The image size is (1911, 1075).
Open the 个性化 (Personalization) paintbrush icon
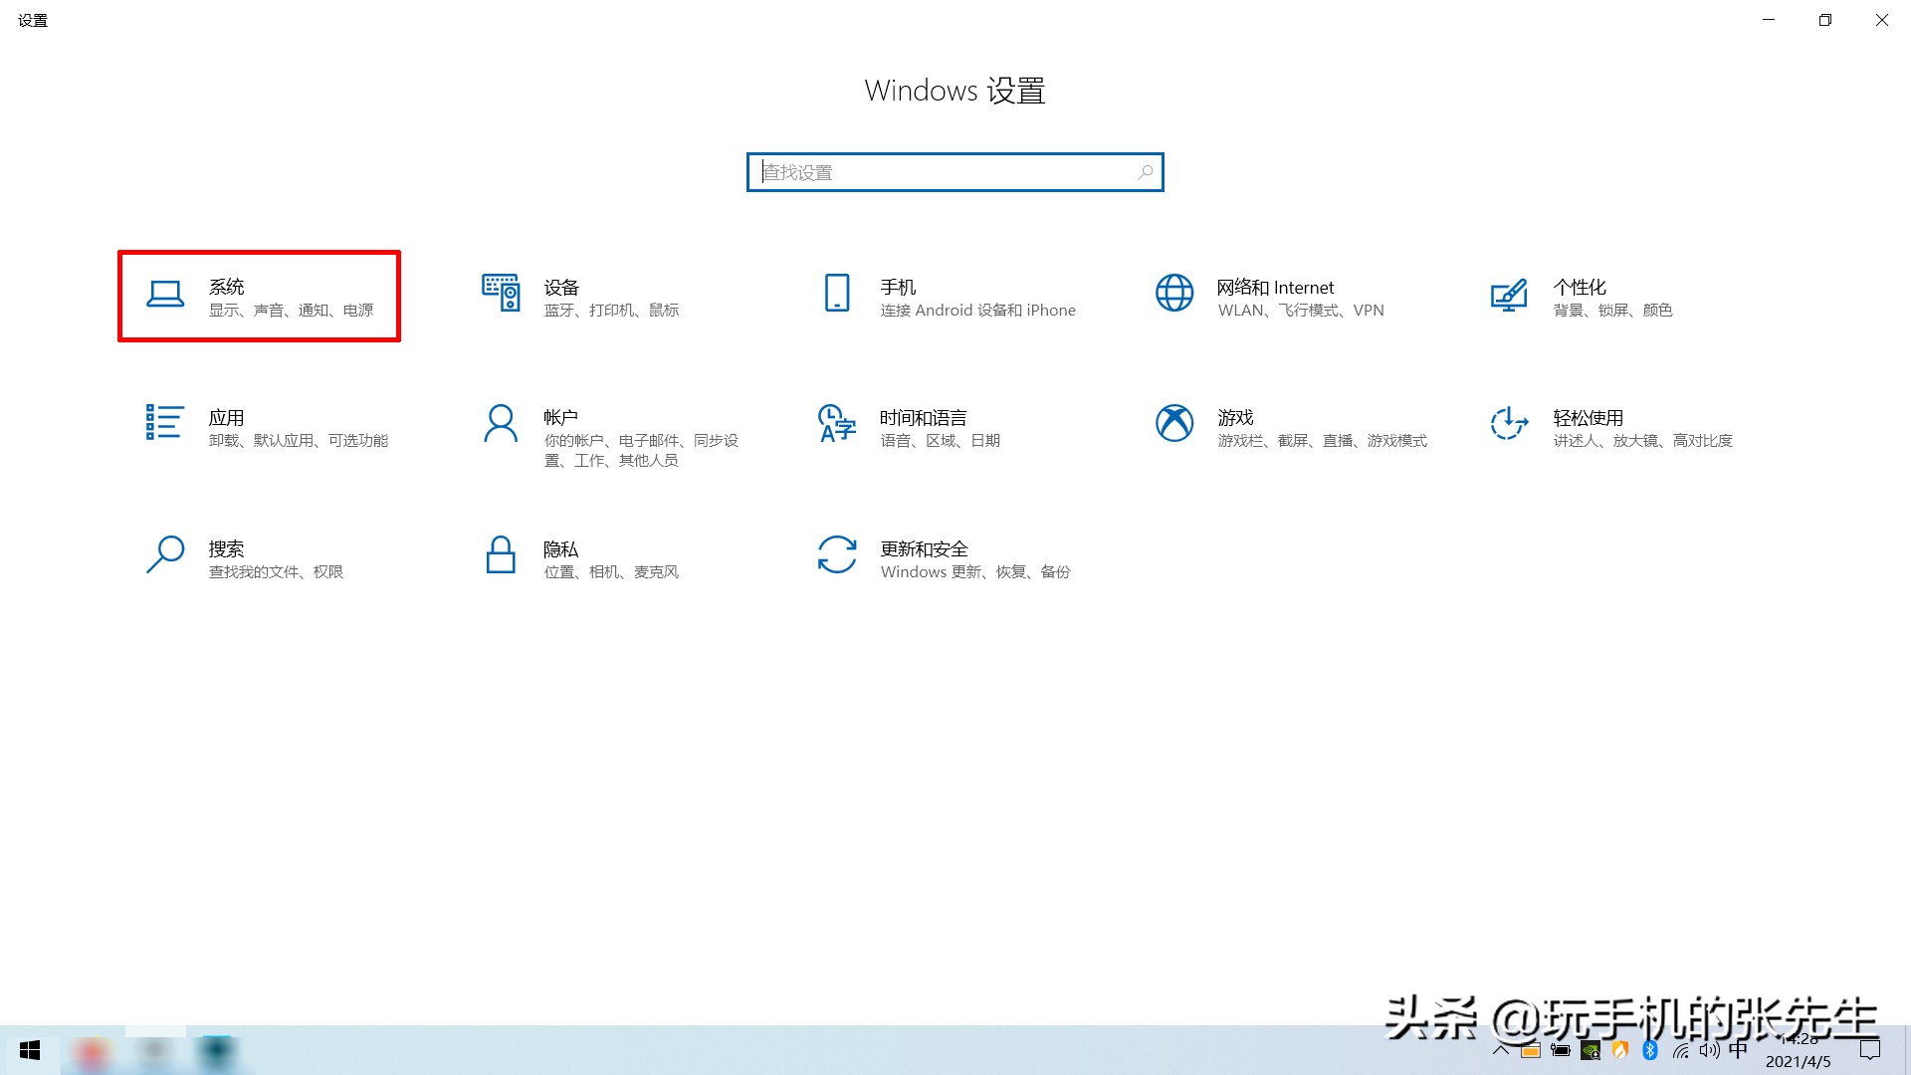[1509, 294]
